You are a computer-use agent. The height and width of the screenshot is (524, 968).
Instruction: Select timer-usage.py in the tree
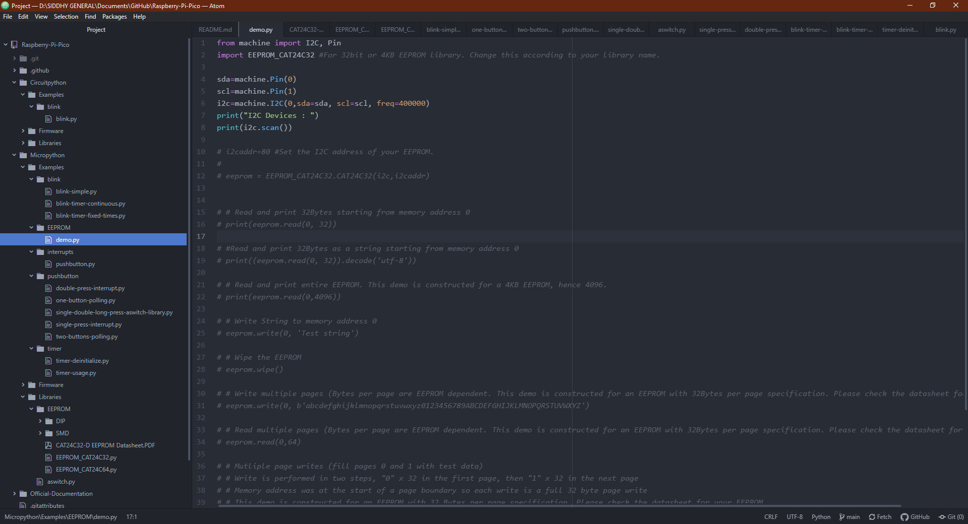click(x=76, y=372)
